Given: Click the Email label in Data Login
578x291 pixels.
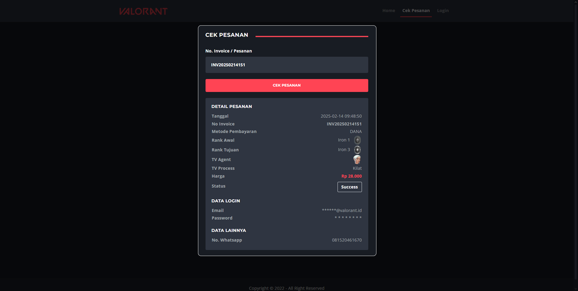Looking at the screenshot, I should pyautogui.click(x=218, y=210).
